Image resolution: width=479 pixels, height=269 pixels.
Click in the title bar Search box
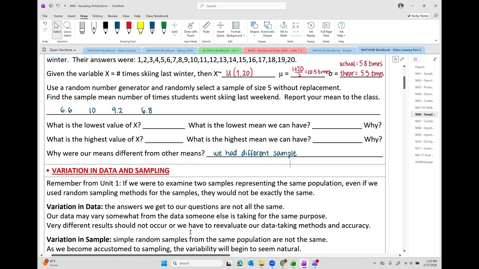click(x=241, y=6)
